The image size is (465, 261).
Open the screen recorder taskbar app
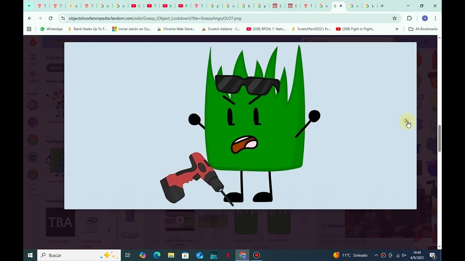257,255
